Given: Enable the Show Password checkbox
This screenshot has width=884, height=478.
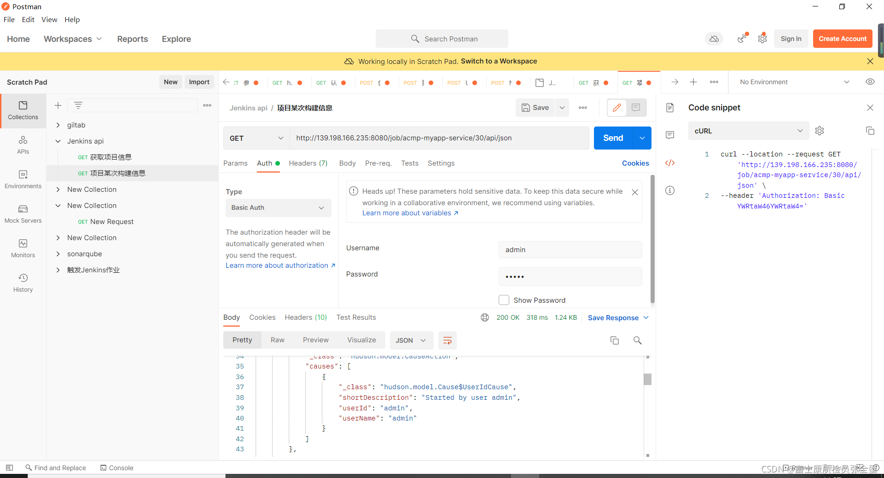Looking at the screenshot, I should point(504,299).
